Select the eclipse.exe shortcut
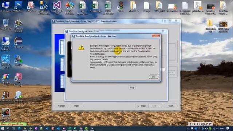This screenshot has height=131, width=233. (x=19, y=43)
